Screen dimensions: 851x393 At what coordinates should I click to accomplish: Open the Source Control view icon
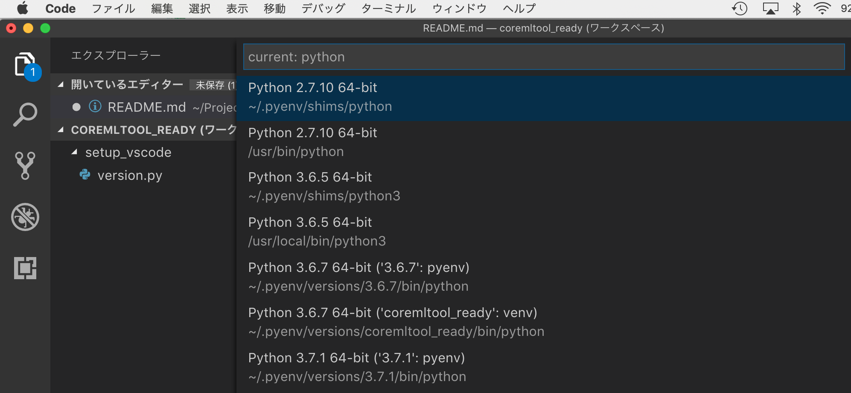tap(25, 165)
